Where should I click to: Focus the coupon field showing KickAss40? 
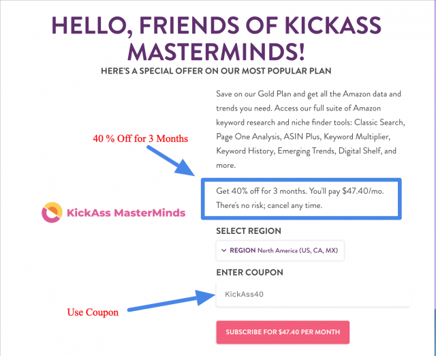[x=313, y=294]
